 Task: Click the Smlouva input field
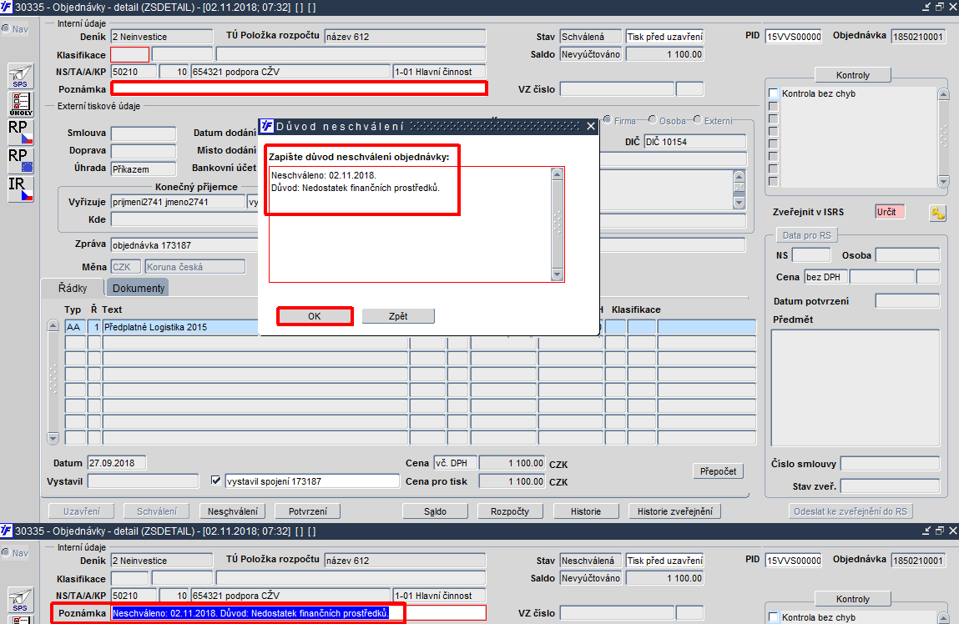(144, 133)
